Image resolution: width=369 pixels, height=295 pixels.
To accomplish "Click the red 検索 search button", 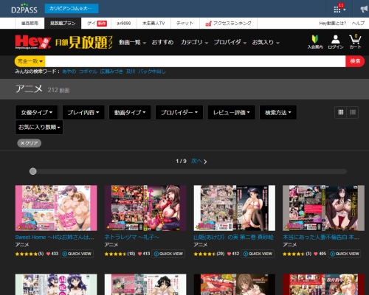I will point(355,61).
